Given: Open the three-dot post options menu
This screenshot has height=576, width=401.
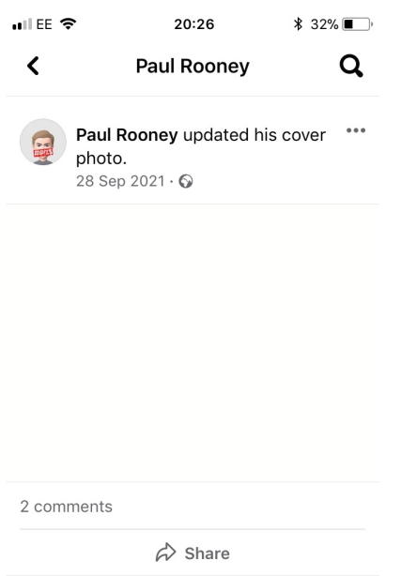Looking at the screenshot, I should pyautogui.click(x=356, y=130).
